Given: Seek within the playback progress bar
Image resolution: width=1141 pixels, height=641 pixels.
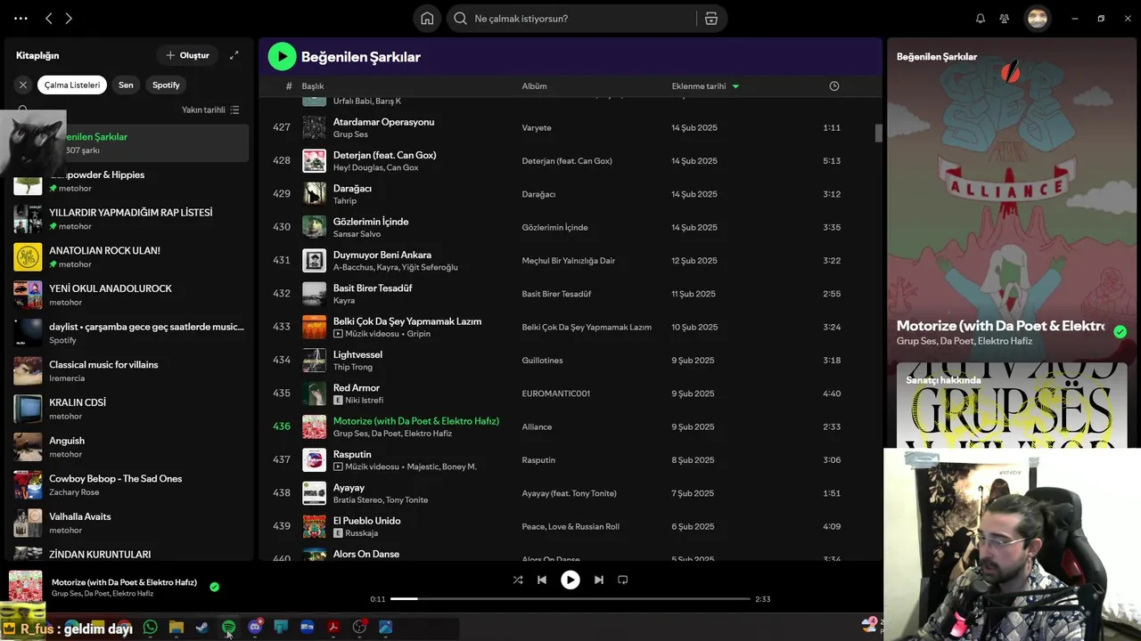Looking at the screenshot, I should click(x=570, y=599).
